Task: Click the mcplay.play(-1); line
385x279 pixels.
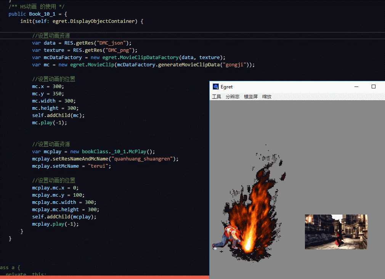Action: point(55,224)
